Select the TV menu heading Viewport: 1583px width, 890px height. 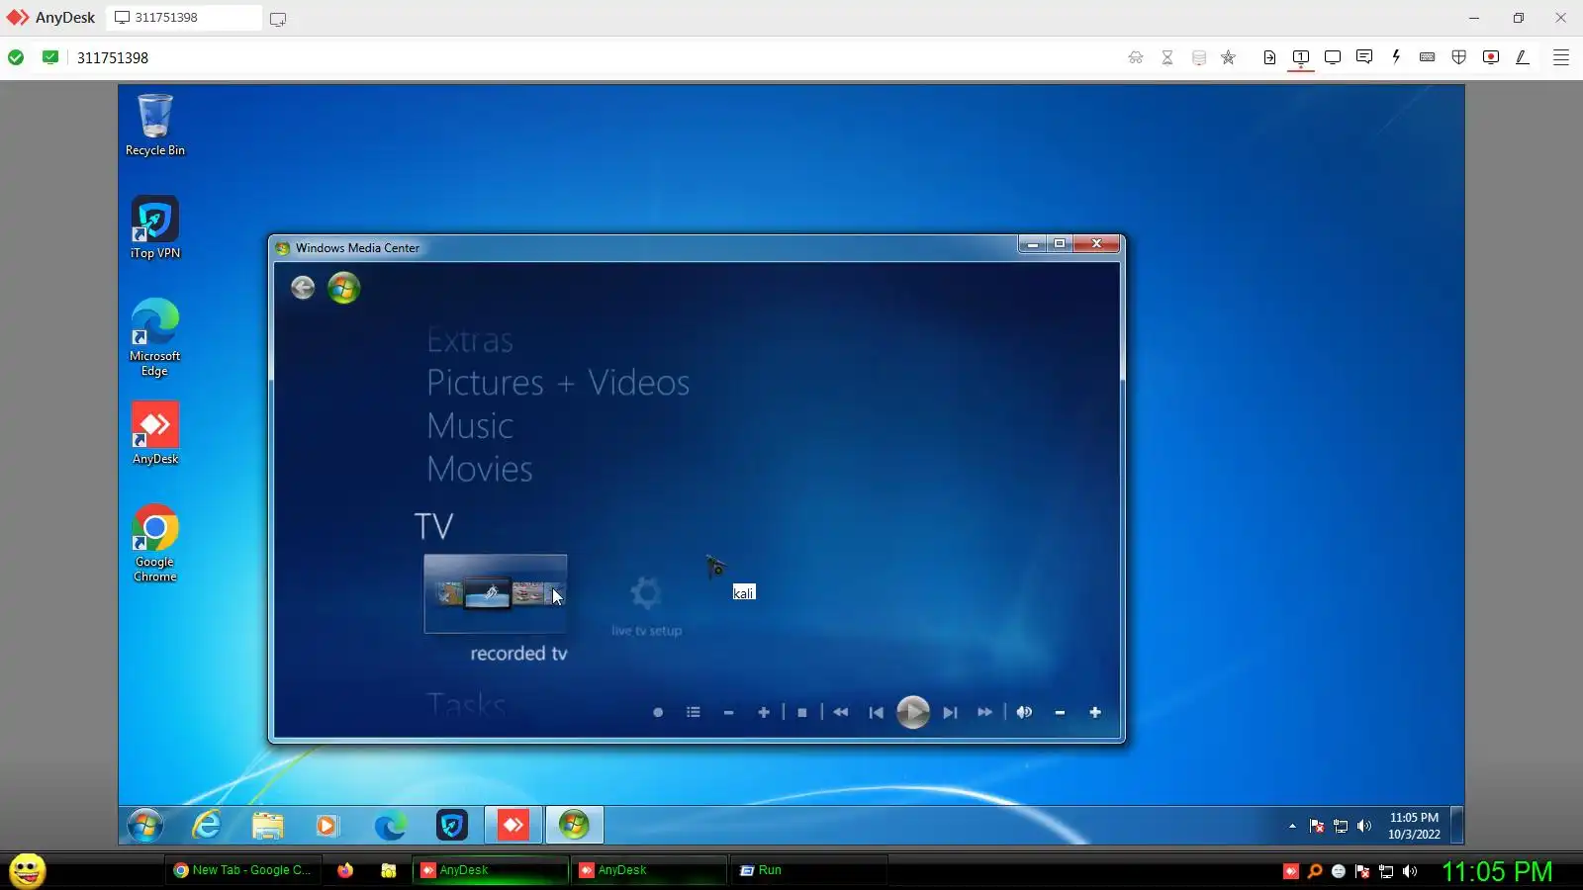pos(433,526)
